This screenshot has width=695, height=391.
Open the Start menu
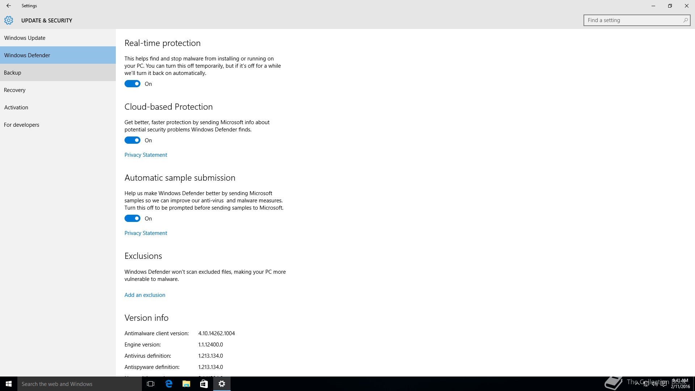pos(9,384)
